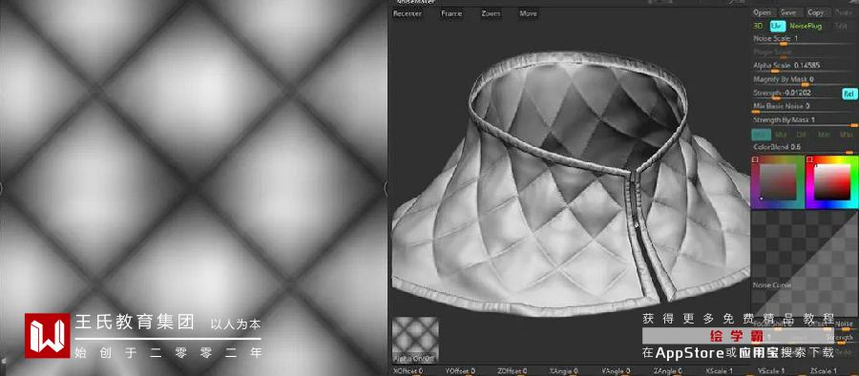
Task: Click the Recenter button above the preview
Action: click(408, 13)
